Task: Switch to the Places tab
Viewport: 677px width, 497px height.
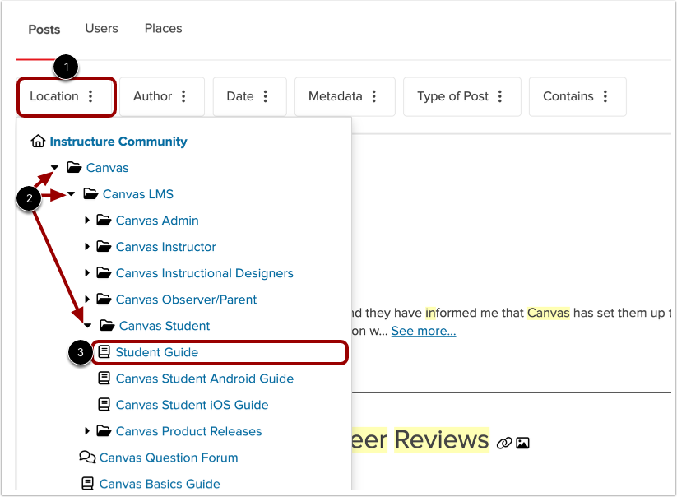Action: pyautogui.click(x=163, y=29)
